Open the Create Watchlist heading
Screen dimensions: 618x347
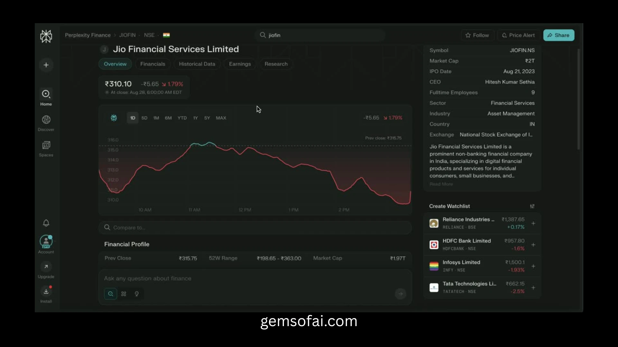point(450,206)
